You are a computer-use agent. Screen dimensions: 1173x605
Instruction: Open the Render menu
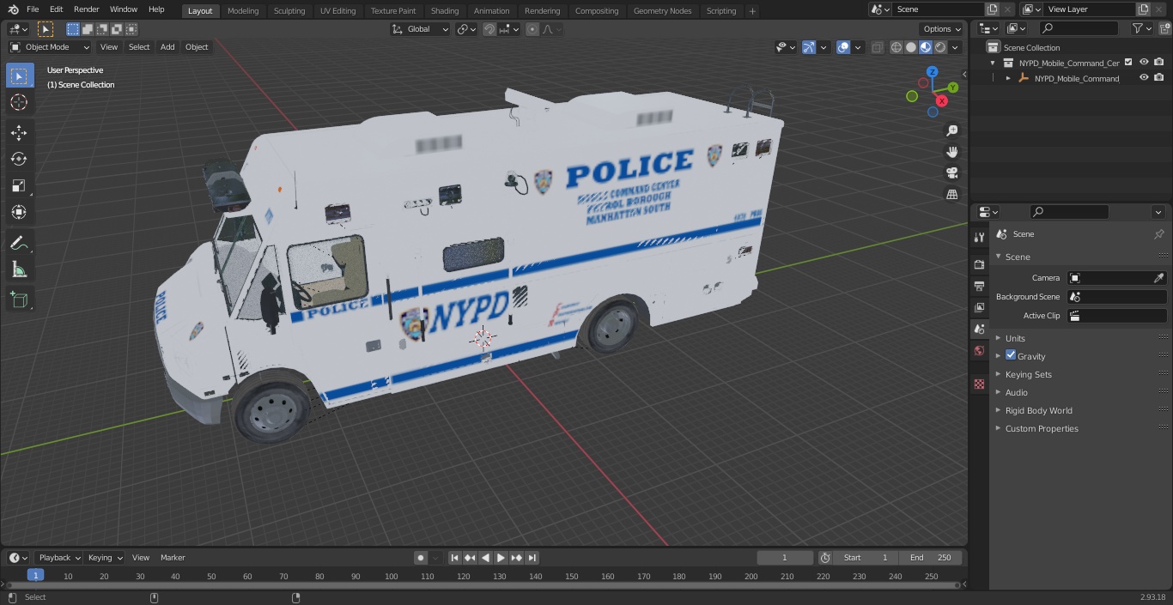pyautogui.click(x=86, y=9)
